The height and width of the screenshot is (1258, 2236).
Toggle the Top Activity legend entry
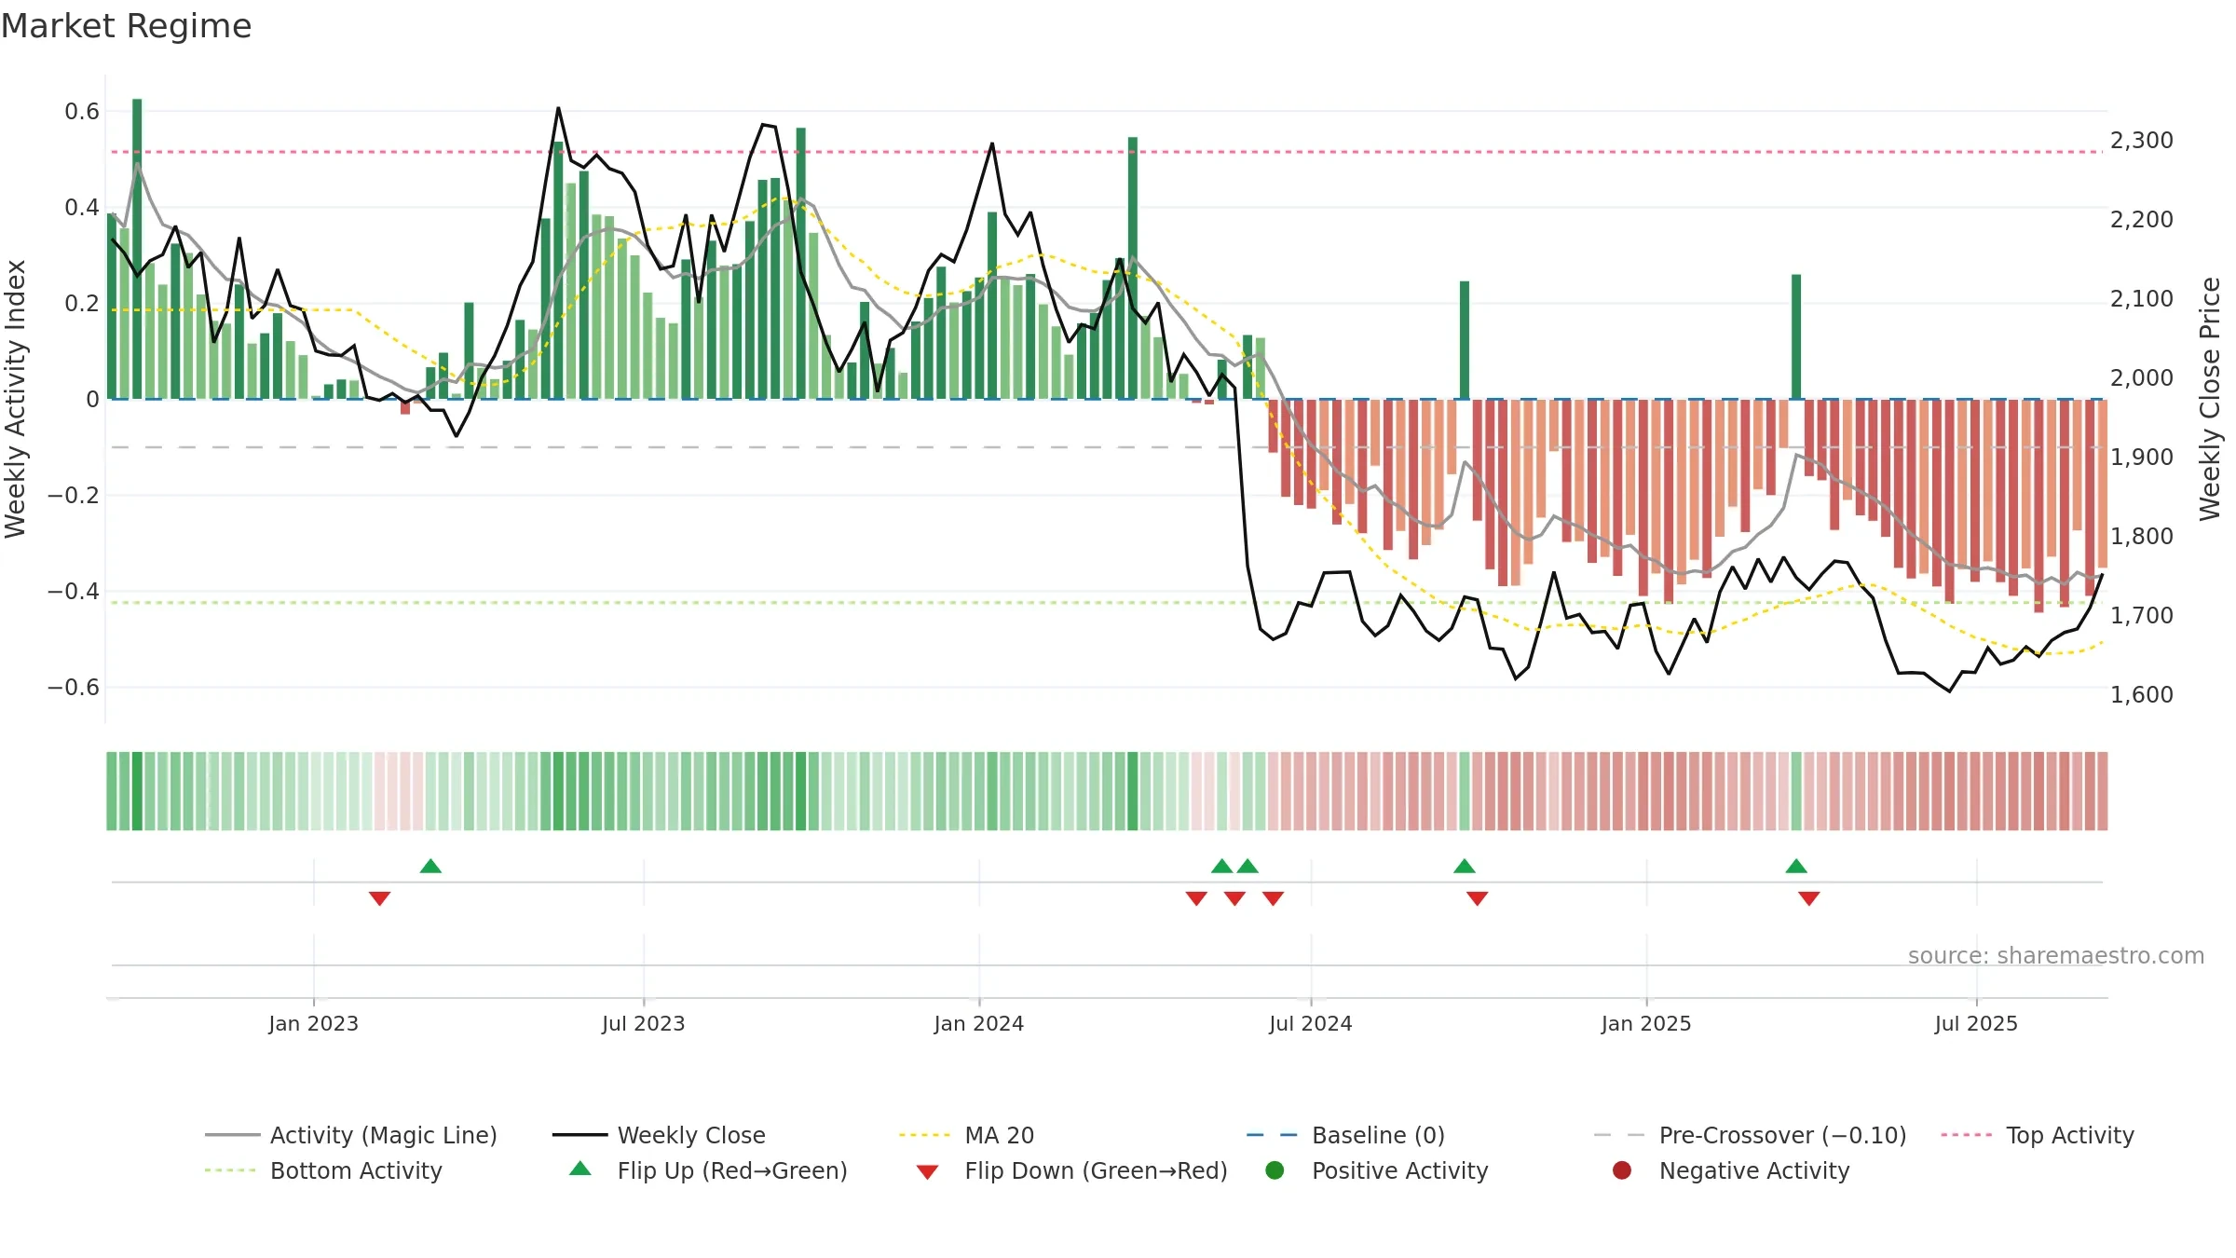coord(2038,1135)
